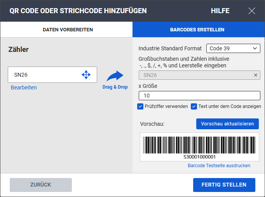Click the Zähler heading
The height and width of the screenshot is (197, 265).
coord(18,50)
